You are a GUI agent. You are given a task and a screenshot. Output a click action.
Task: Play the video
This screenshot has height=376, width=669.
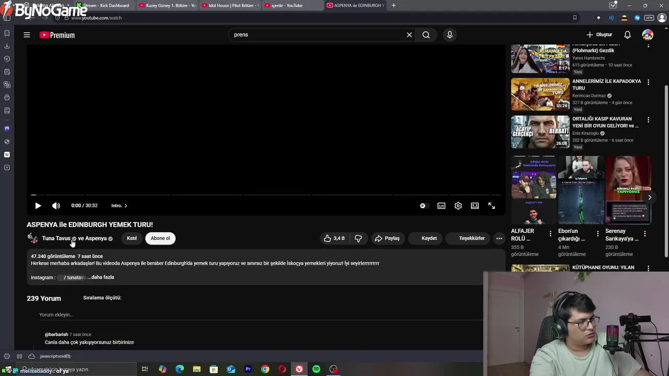(38, 206)
